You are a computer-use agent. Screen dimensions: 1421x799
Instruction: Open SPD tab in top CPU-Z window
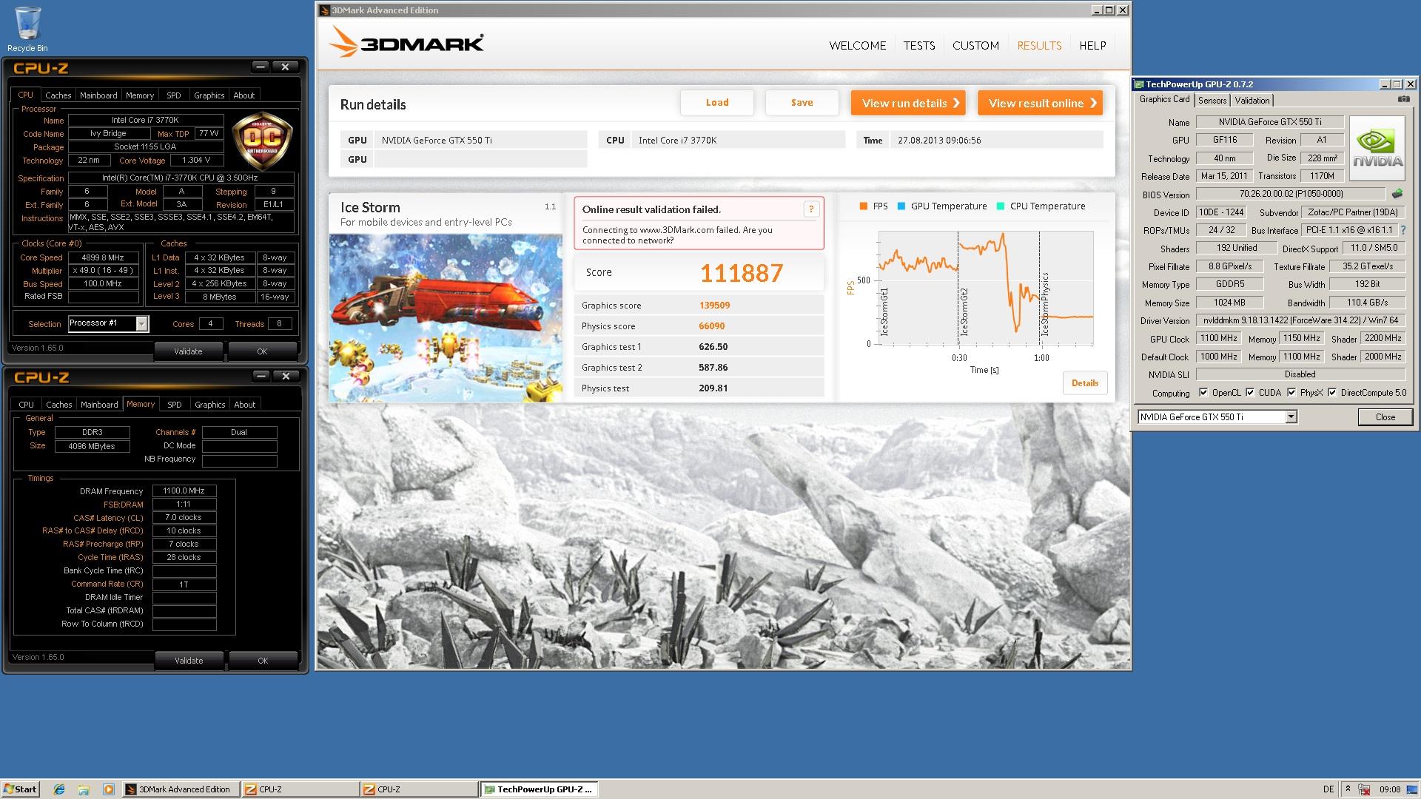pos(174,95)
